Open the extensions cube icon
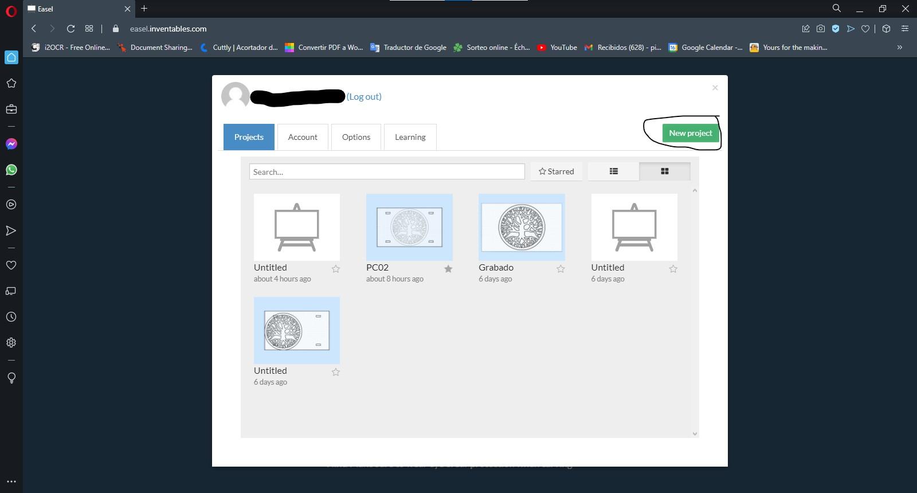This screenshot has width=917, height=493. coord(886,29)
